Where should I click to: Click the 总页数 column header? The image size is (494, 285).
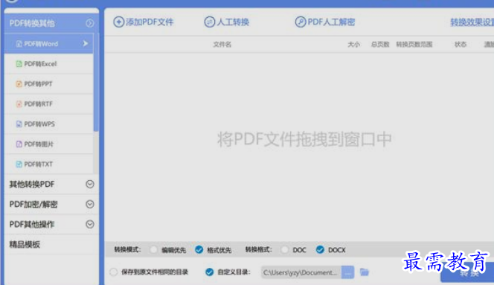coord(380,45)
